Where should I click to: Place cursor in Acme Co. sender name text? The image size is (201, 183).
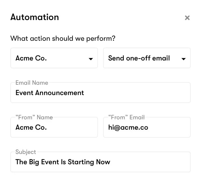[x=31, y=127]
